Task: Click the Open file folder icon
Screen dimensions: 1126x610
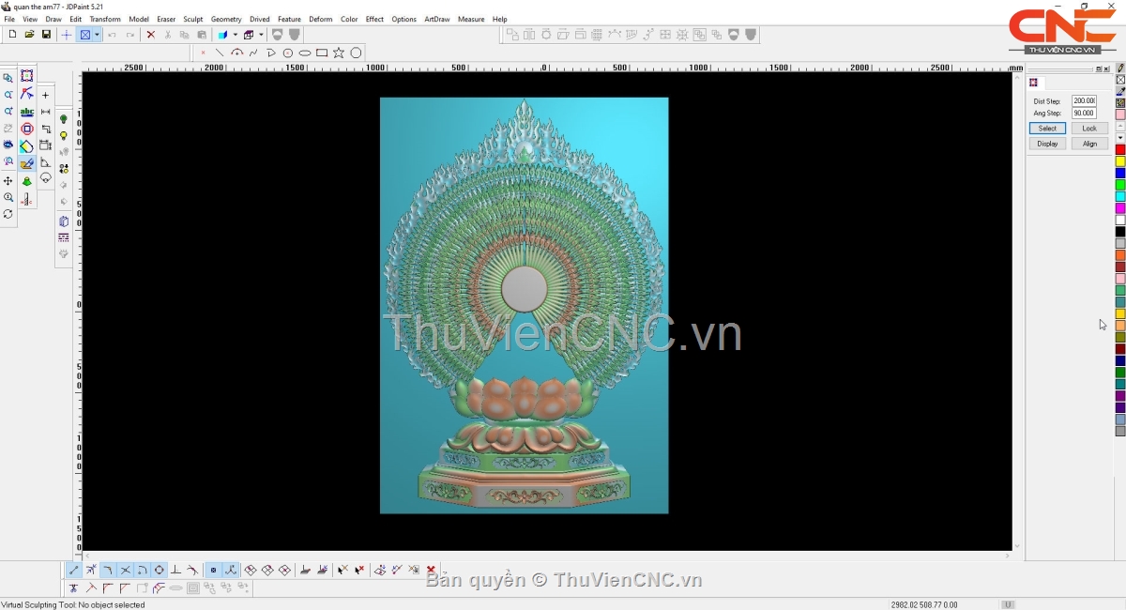Action: click(x=29, y=35)
